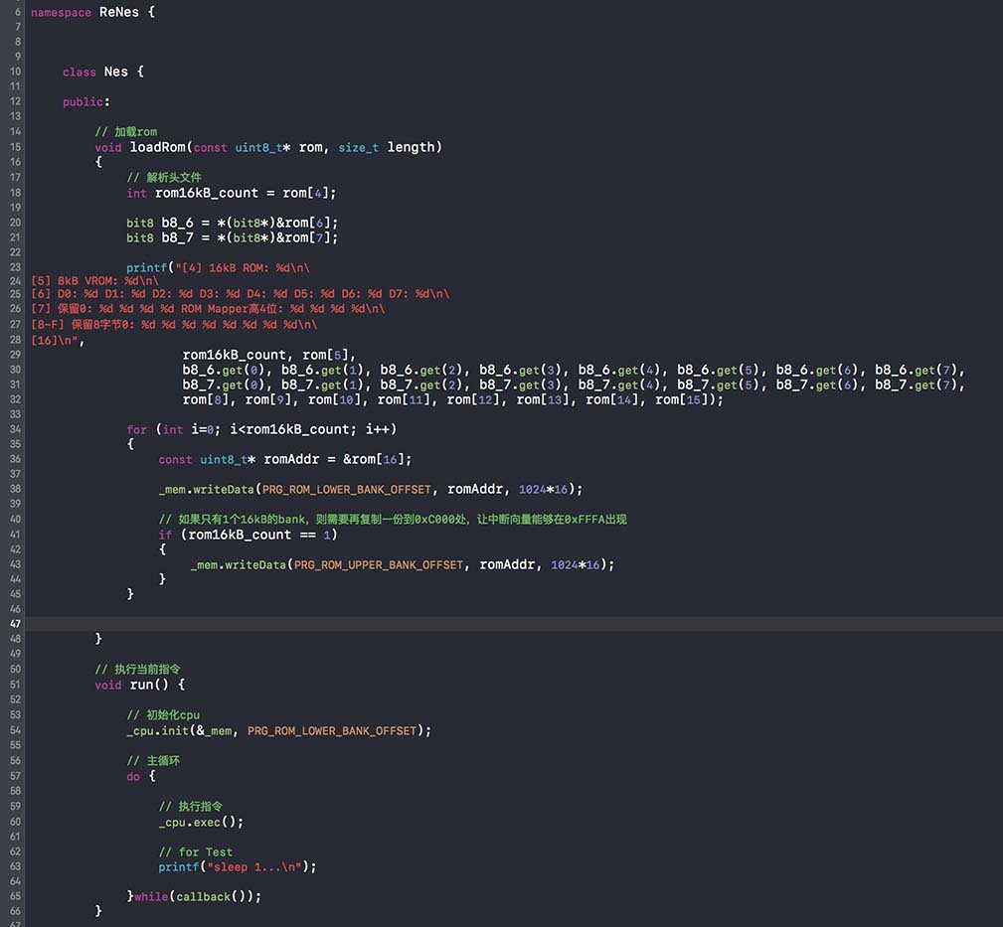Place cursor on the highlighted empty line 47

point(497,623)
